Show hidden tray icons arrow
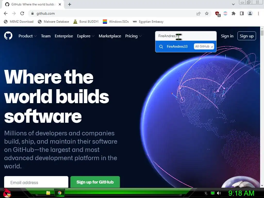264x198 pixels. point(206,193)
